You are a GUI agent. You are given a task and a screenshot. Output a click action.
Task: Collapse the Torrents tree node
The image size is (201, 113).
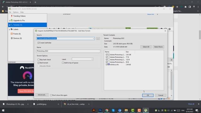(9, 25)
